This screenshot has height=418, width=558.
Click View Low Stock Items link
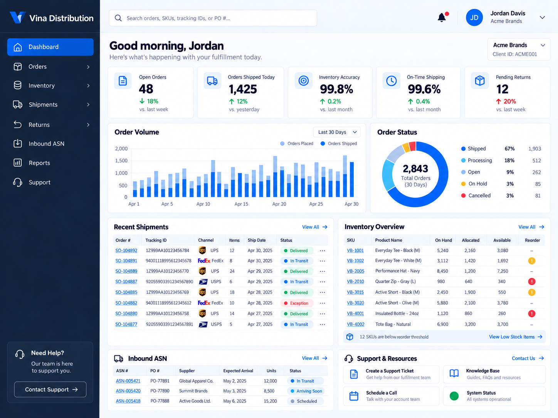[x=516, y=337]
